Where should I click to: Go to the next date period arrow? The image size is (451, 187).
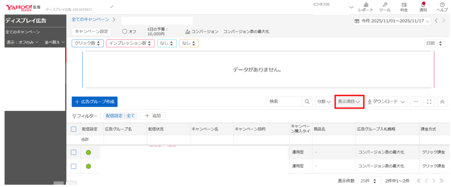point(444,21)
